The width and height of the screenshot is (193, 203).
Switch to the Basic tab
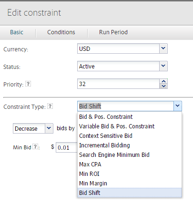coord(17,32)
